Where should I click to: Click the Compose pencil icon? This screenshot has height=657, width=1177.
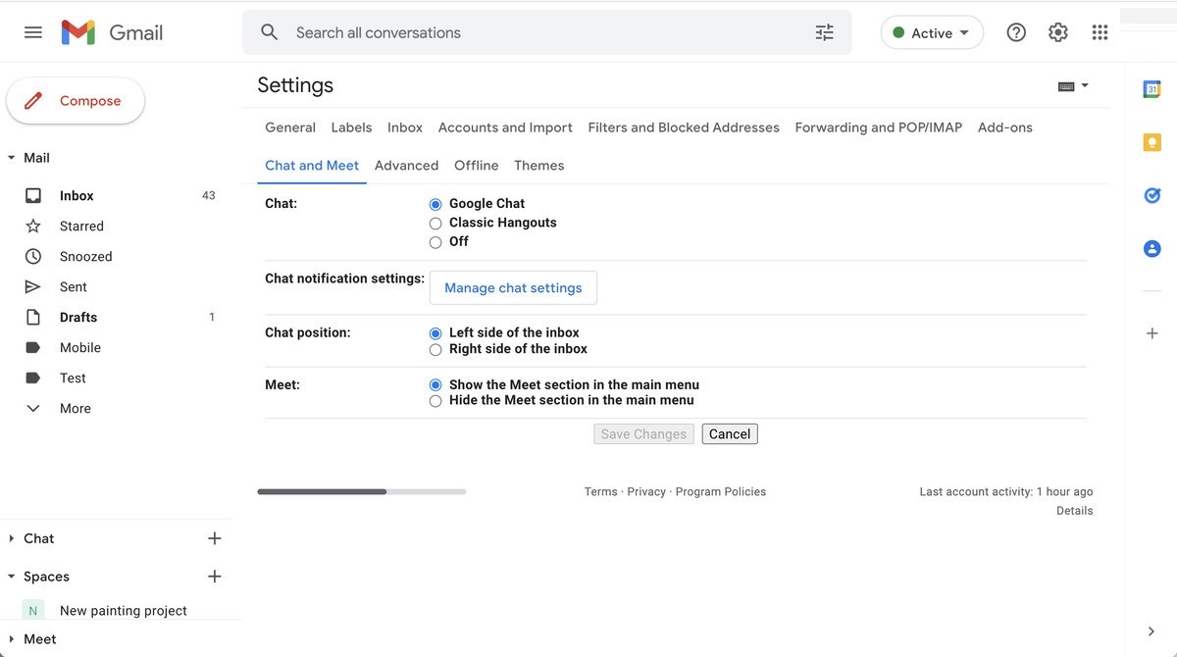[33, 100]
